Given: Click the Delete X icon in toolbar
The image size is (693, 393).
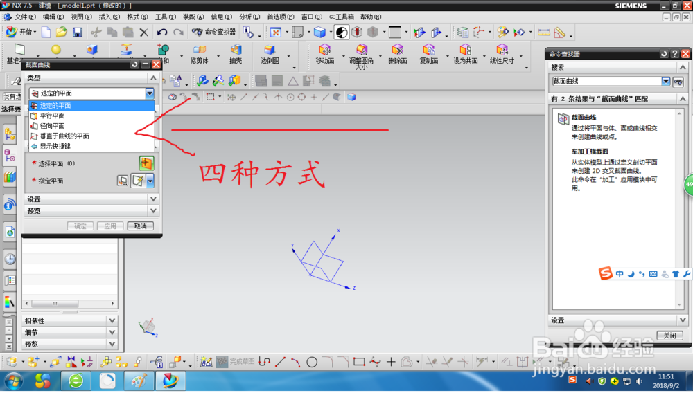Looking at the screenshot, I should [x=143, y=33].
